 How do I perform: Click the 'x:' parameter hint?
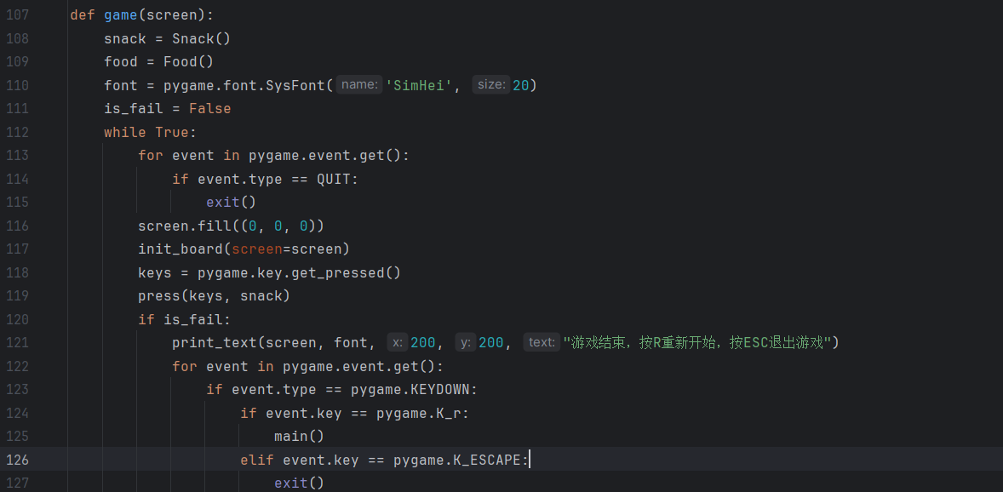[398, 343]
